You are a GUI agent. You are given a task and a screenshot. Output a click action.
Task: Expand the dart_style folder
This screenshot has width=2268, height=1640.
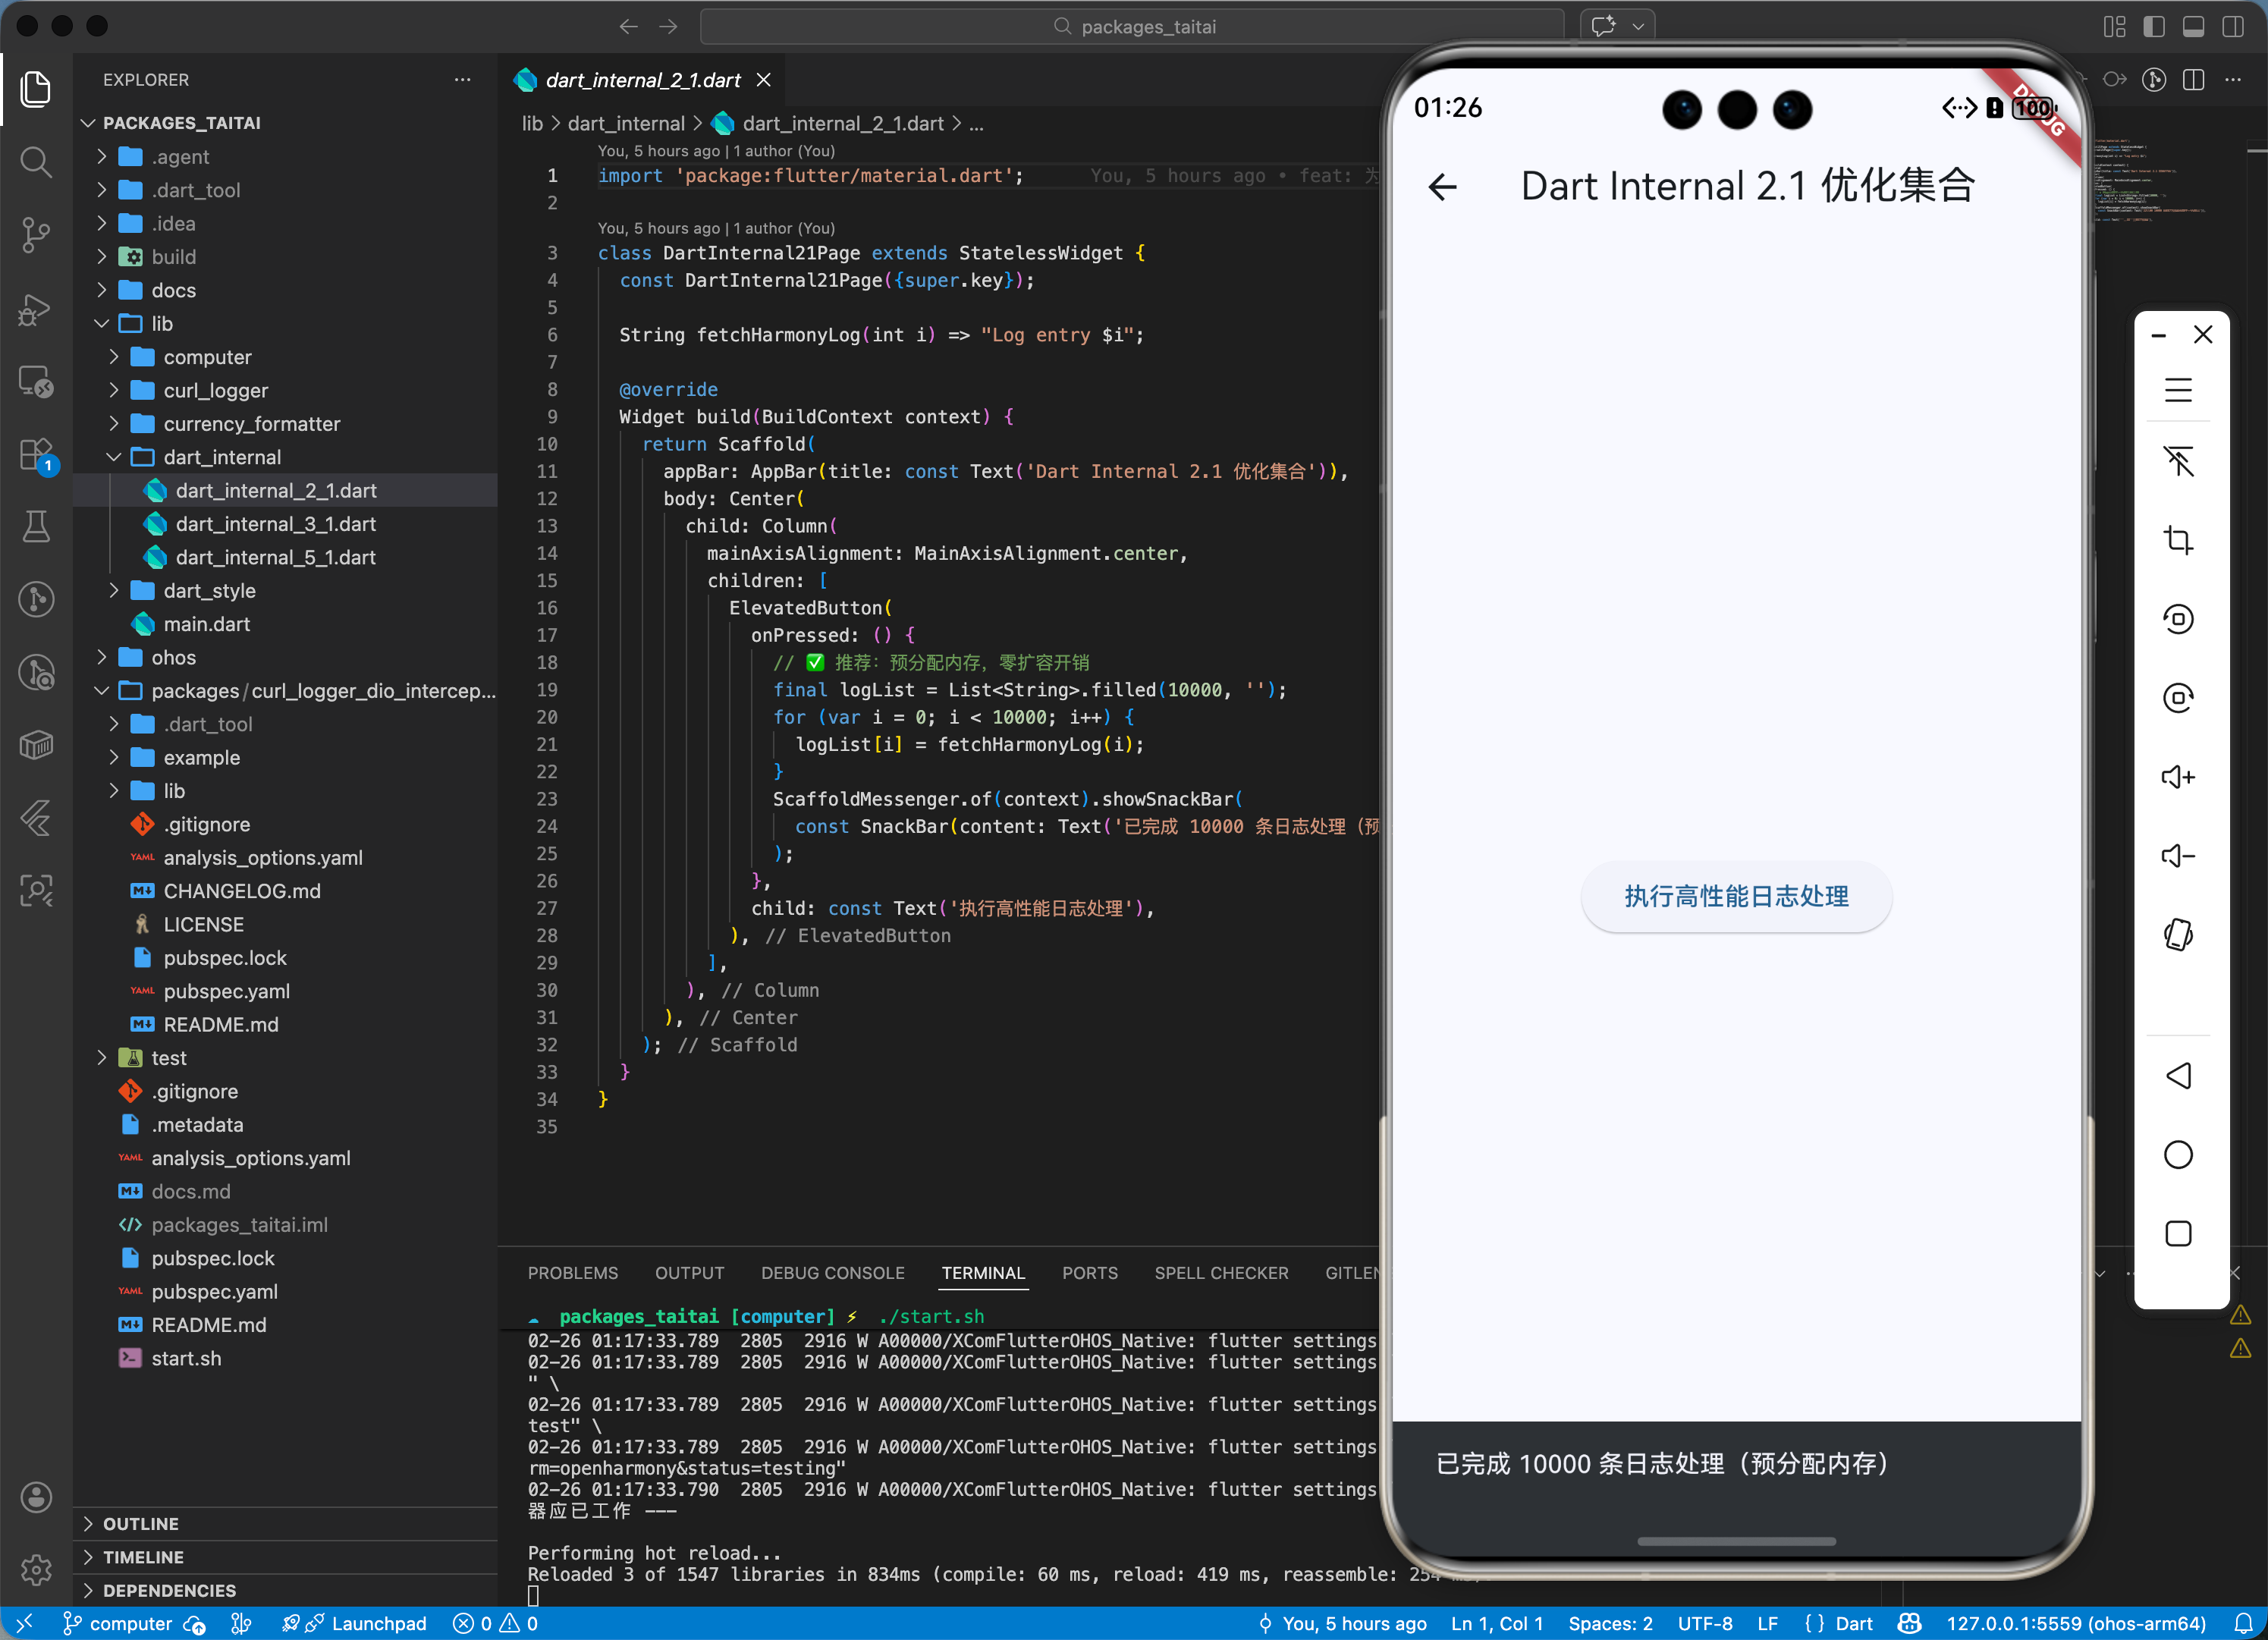[x=209, y=590]
